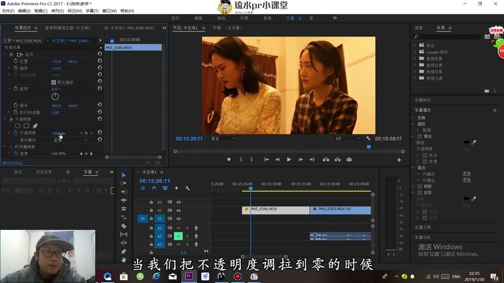504x283 pixels.
Task: Select MVI_0386.MOV clip on timeline
Action: tap(275, 210)
